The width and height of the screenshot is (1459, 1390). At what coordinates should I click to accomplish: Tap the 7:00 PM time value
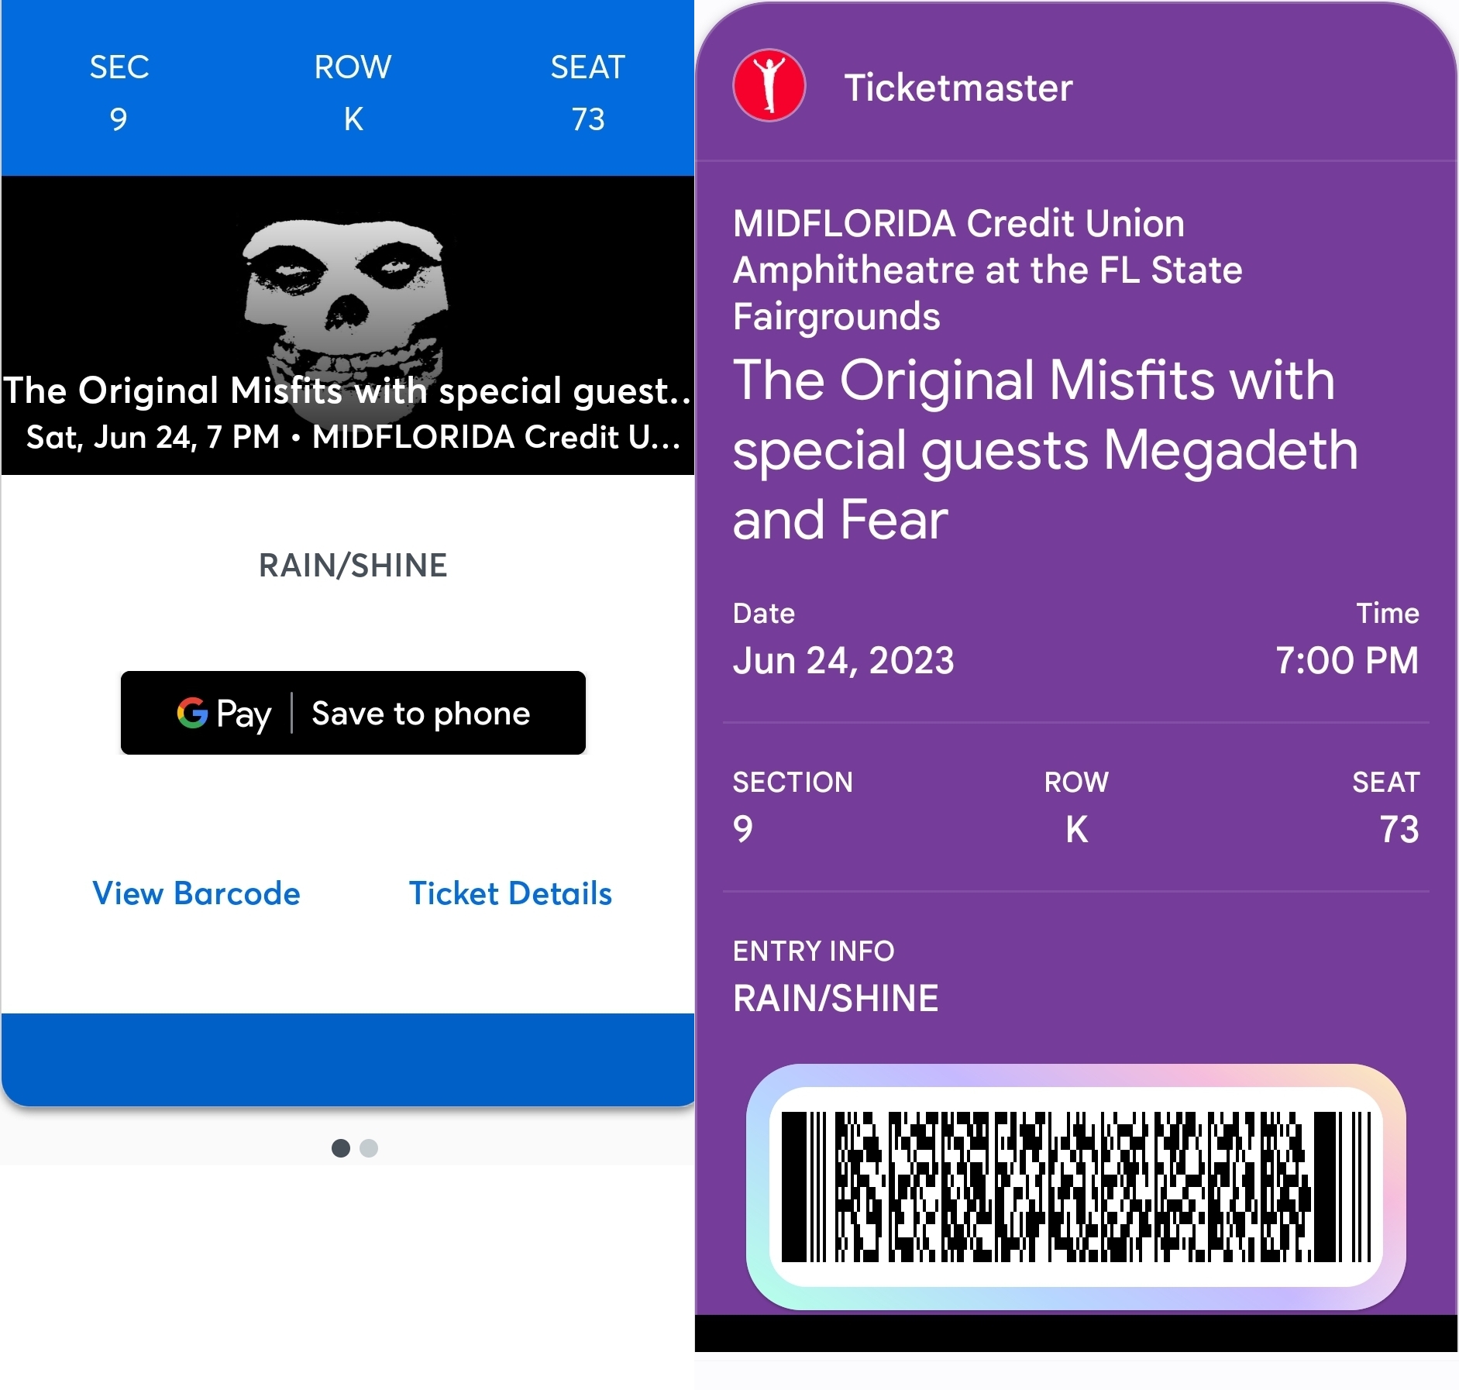1347,661
